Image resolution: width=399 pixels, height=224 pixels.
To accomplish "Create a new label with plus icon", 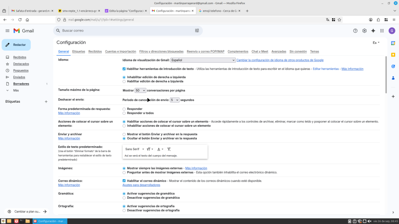I will click(46, 101).
